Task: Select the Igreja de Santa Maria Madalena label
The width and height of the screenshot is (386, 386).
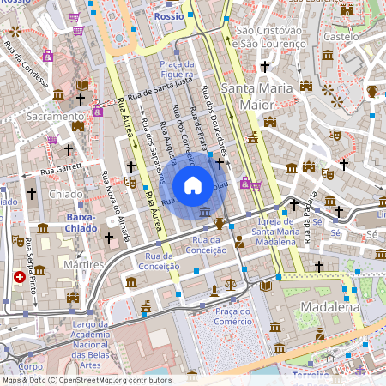Action: [275, 232]
